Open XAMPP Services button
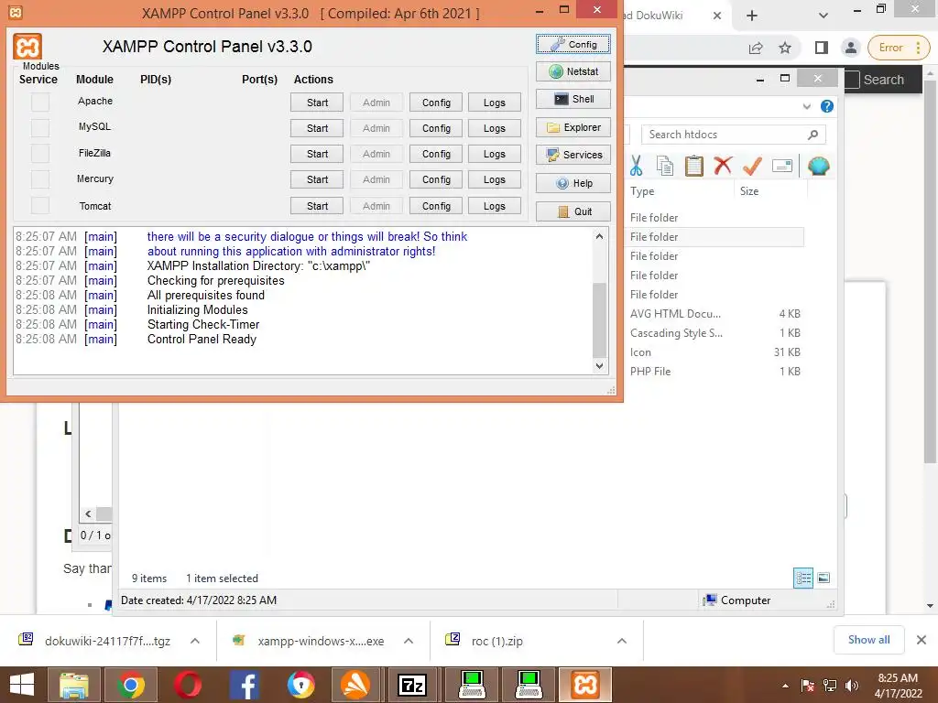 click(x=573, y=155)
